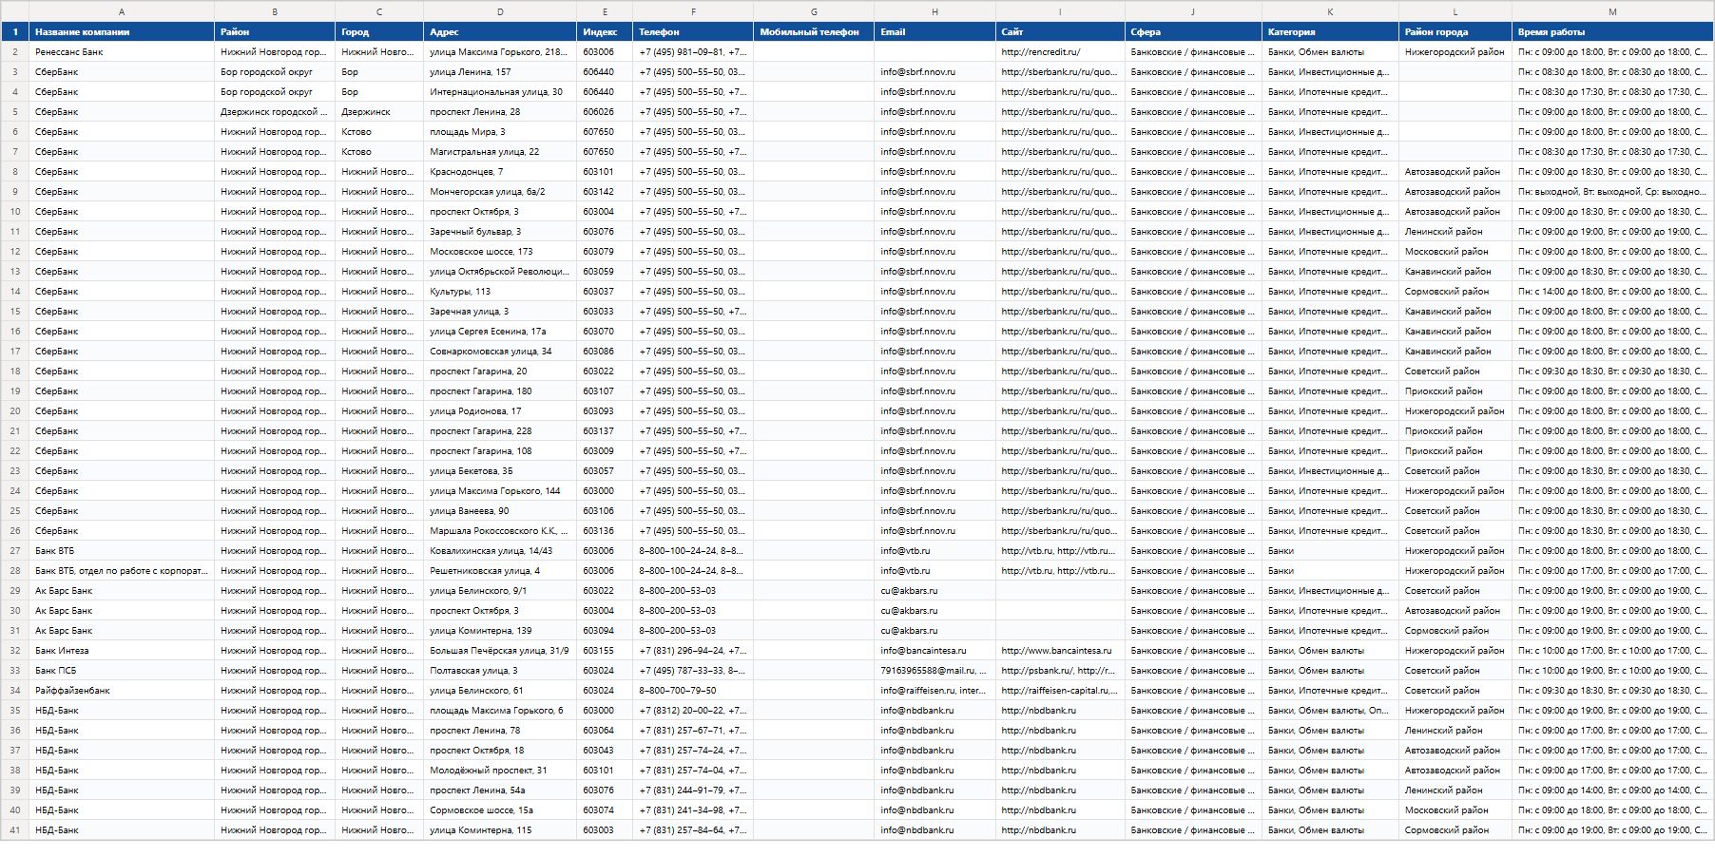Select column A header letter
The image size is (1715, 857).
[122, 11]
